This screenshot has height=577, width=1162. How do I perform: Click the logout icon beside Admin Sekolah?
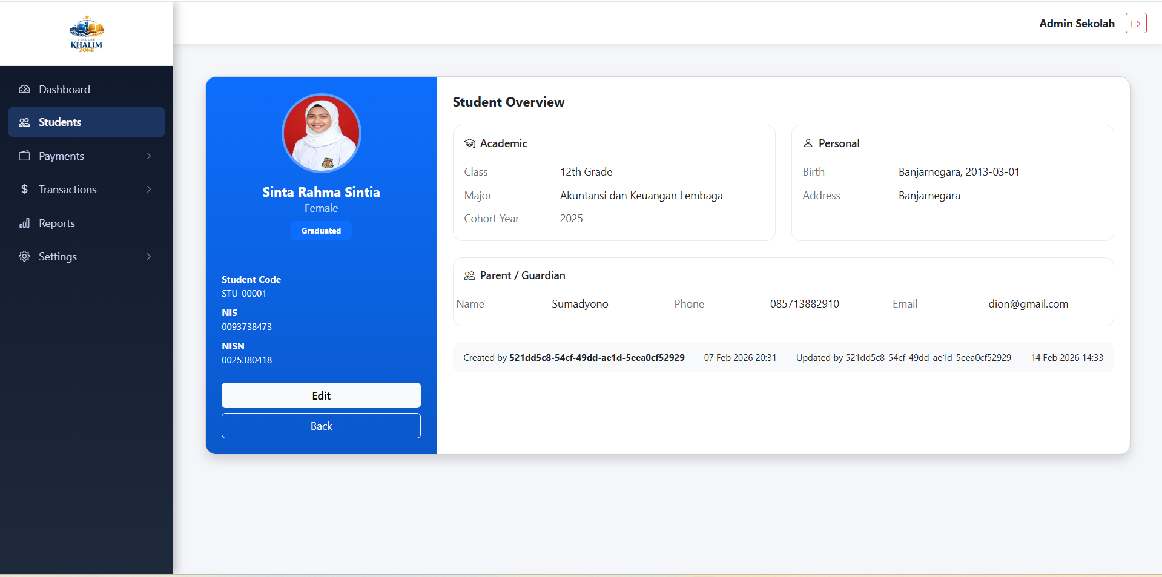(1135, 24)
